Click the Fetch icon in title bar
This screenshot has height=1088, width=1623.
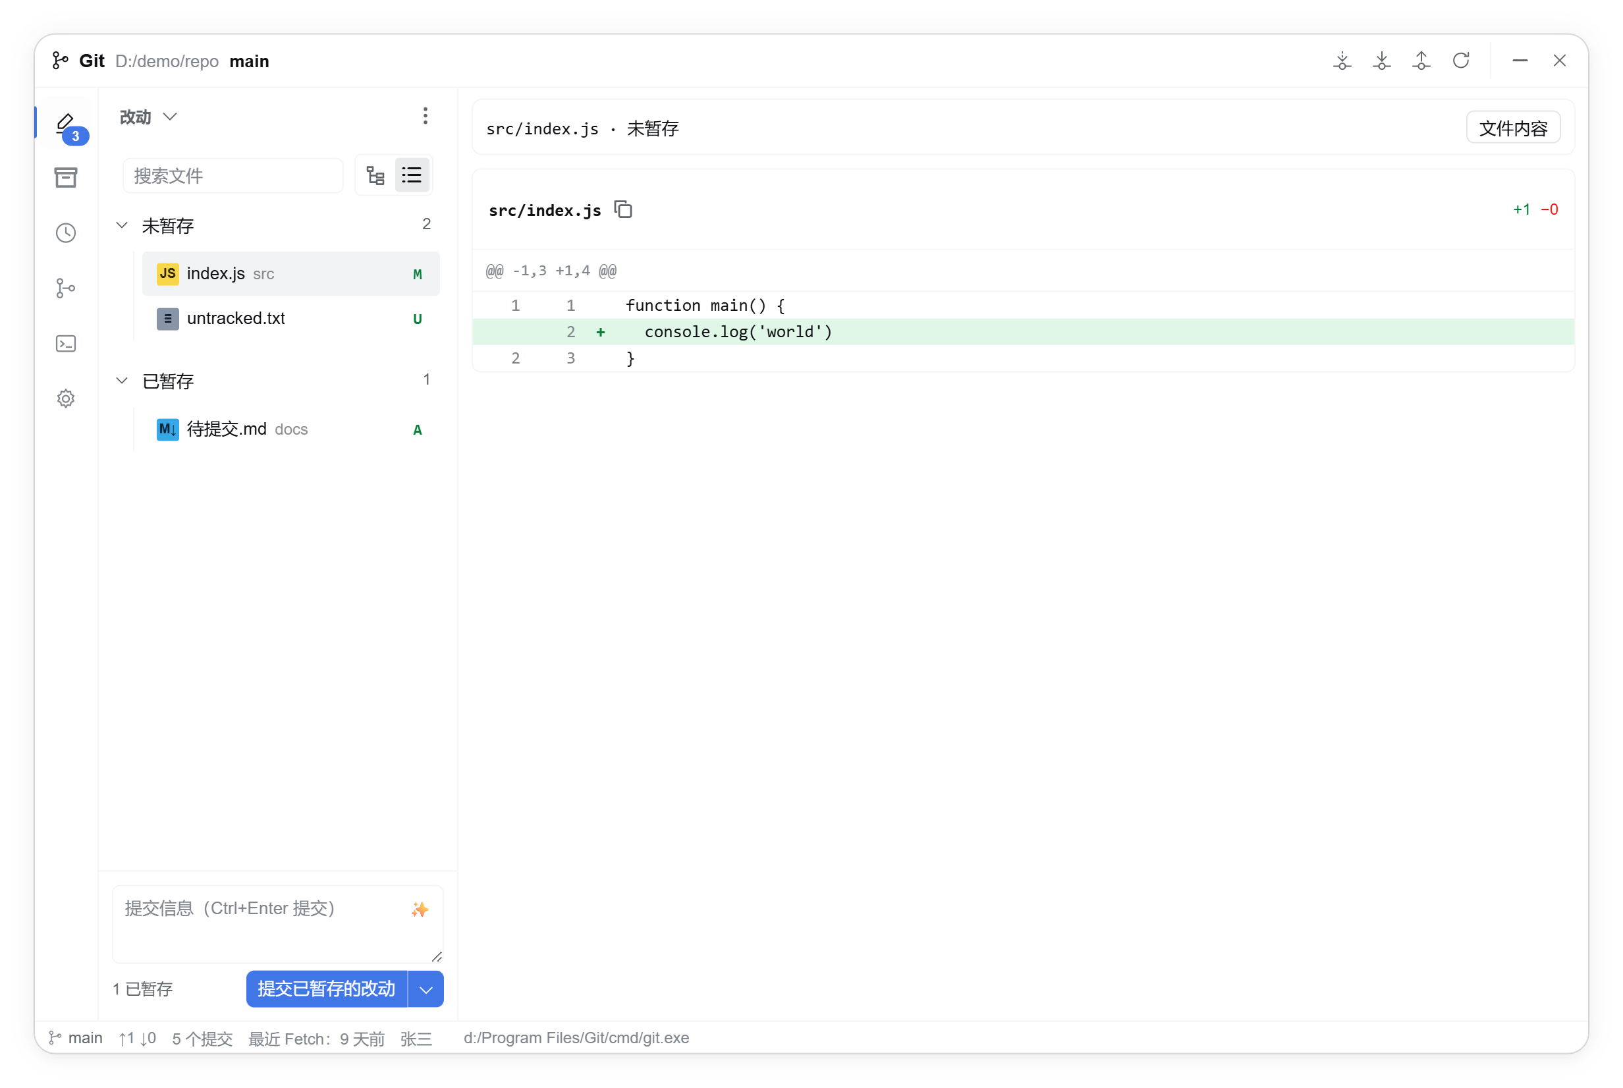click(1342, 61)
